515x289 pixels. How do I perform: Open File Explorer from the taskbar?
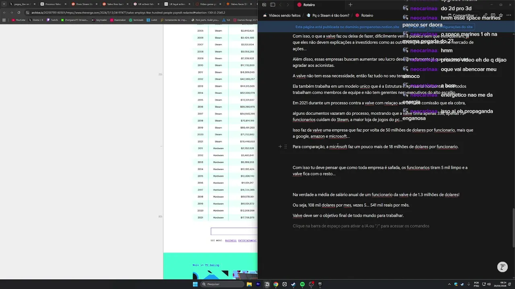pos(249,284)
